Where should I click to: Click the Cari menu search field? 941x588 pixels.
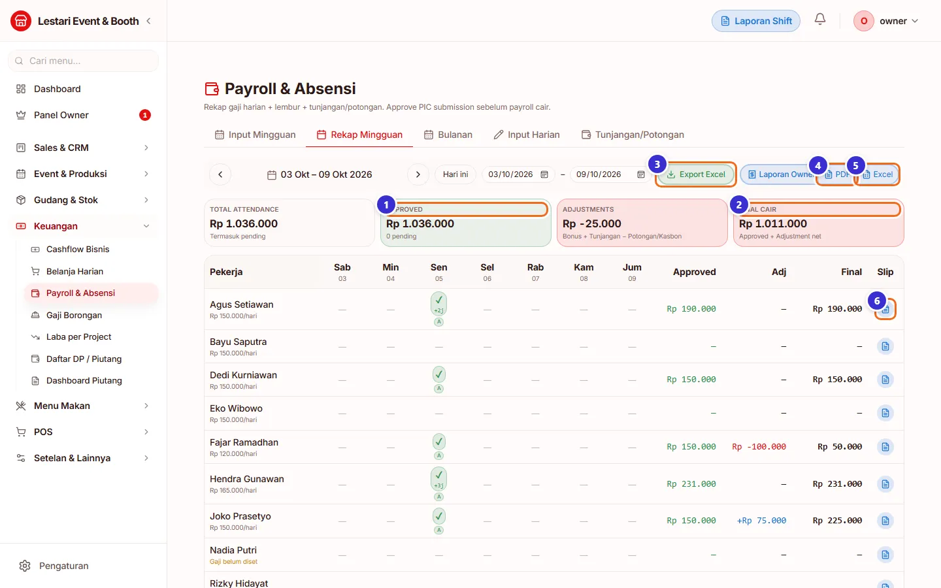(84, 61)
